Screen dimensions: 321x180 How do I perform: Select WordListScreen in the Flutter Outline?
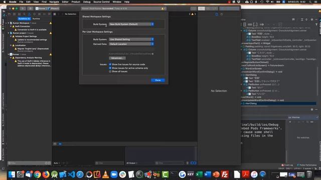click(x=253, y=68)
